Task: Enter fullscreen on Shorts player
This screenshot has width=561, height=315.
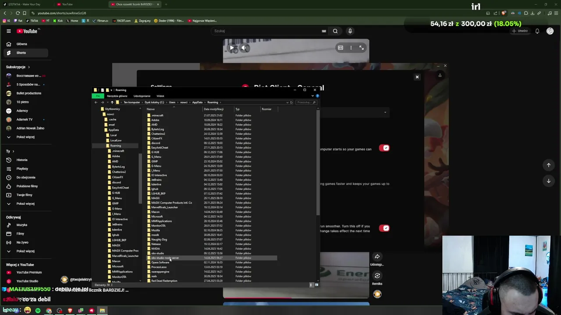Action: [362, 48]
